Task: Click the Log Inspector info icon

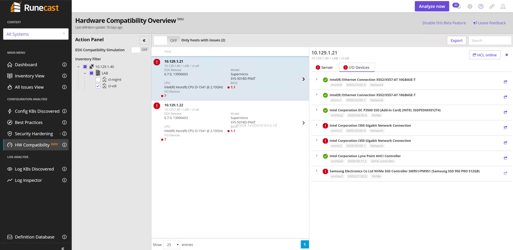Action: (64, 180)
